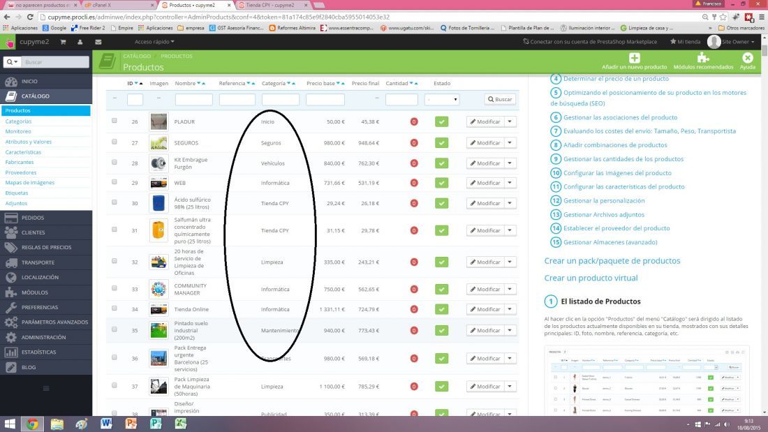This screenshot has height=432, width=768.
Task: Open Inicio dashboard icon in sidebar
Action: coord(10,82)
